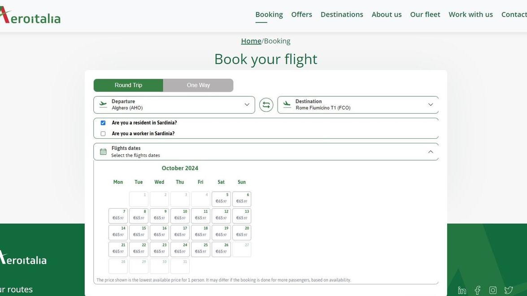Click the departure plane icon
Screen dimensions: 527x296
pos(103,104)
